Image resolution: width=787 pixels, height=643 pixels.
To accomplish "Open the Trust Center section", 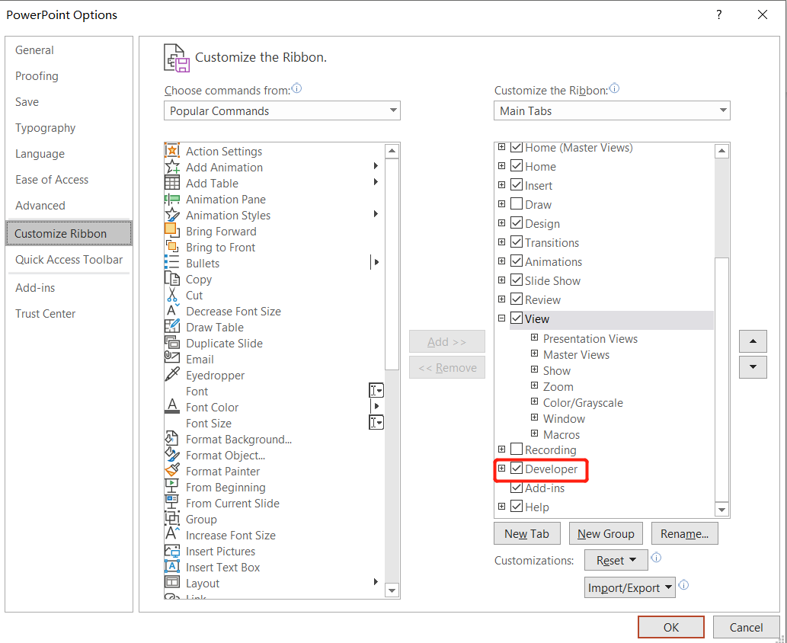I will [x=46, y=314].
